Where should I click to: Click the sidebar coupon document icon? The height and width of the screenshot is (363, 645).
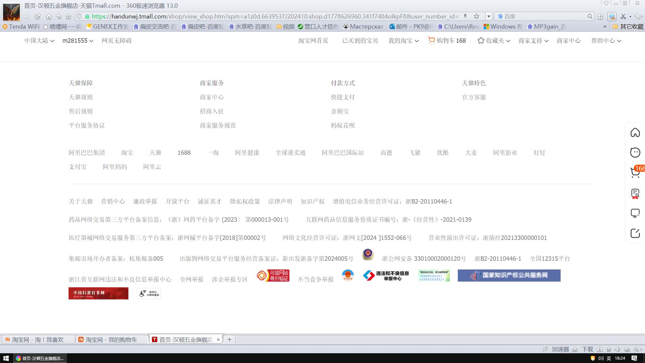coord(635,193)
